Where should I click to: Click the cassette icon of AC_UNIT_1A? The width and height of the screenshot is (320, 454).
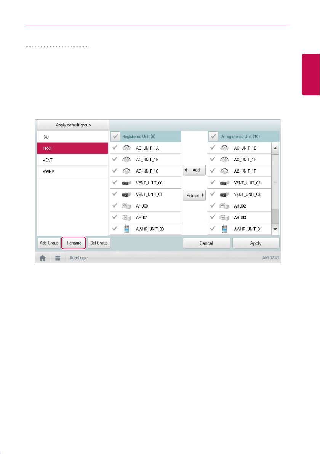pyautogui.click(x=126, y=148)
